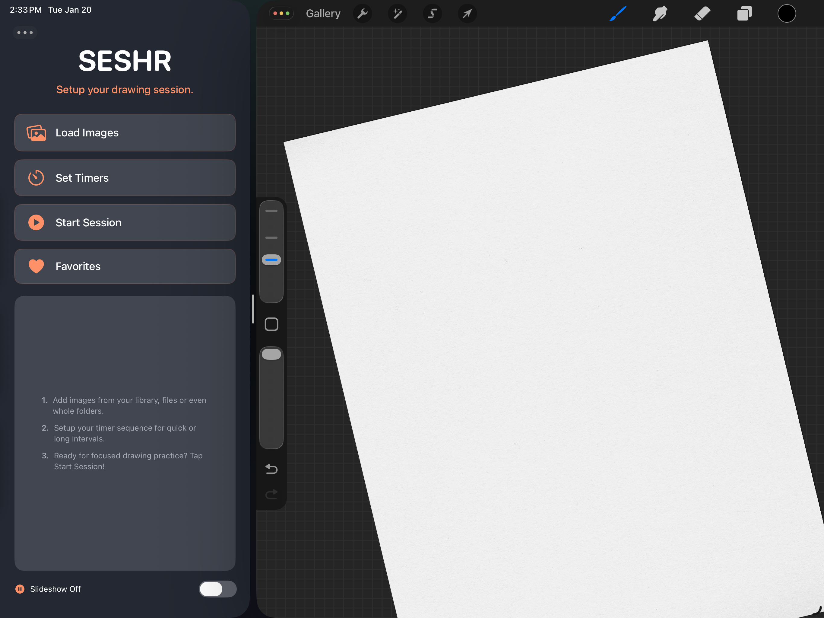Open the Actions wrench menu

[363, 13]
